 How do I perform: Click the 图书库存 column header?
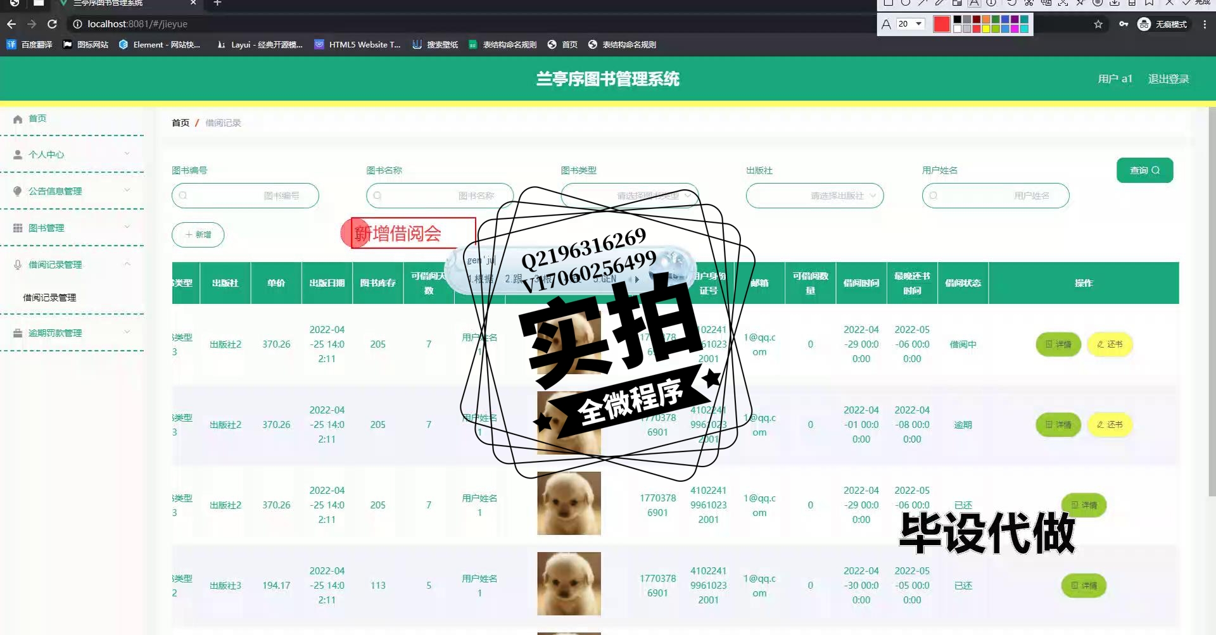[x=377, y=283]
